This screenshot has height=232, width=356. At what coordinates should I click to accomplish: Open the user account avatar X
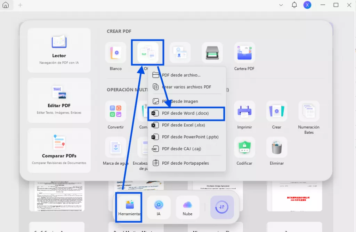(x=307, y=5)
